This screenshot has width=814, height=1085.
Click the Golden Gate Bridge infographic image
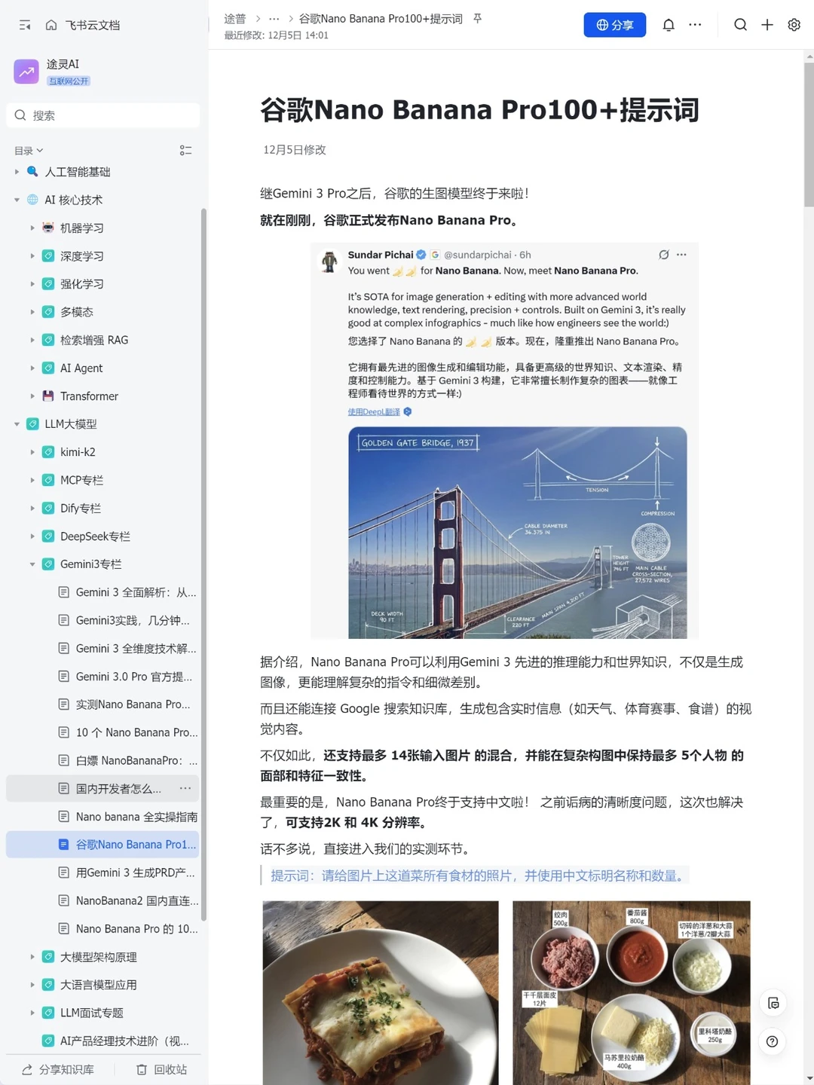pyautogui.click(x=518, y=533)
